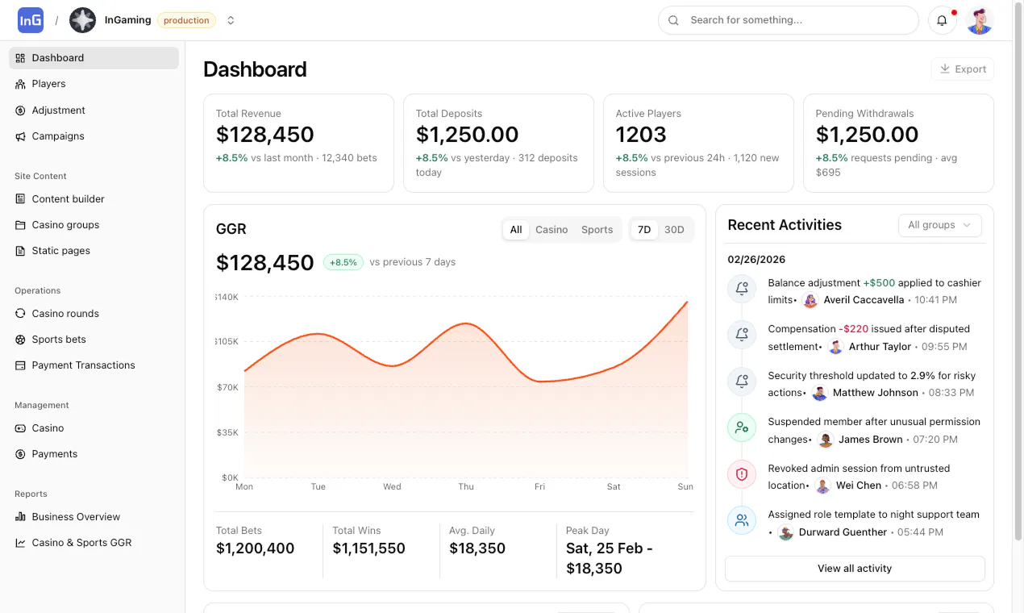Click the Content builder icon

tap(20, 199)
